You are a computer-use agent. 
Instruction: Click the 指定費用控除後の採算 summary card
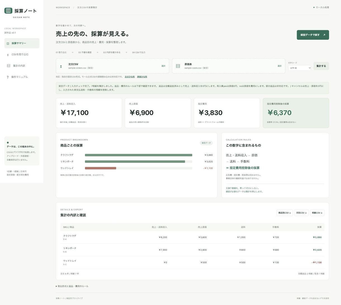(296, 113)
